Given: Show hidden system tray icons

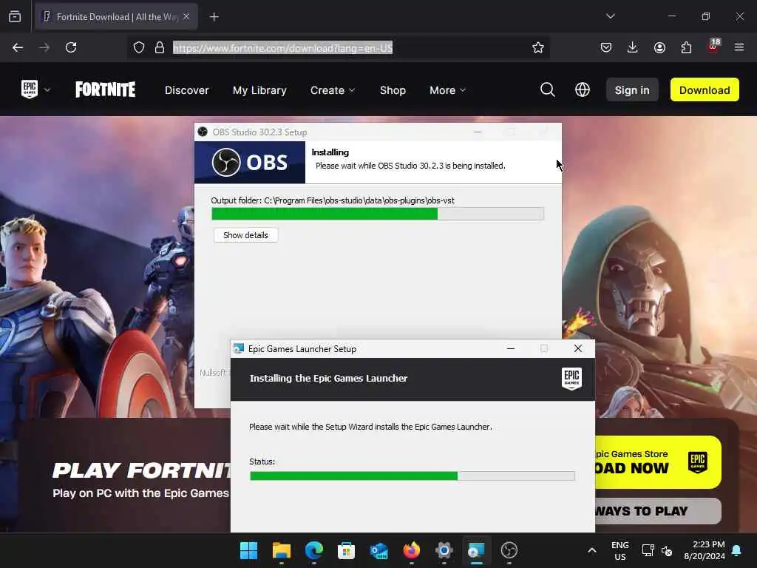Looking at the screenshot, I should pyautogui.click(x=592, y=550).
